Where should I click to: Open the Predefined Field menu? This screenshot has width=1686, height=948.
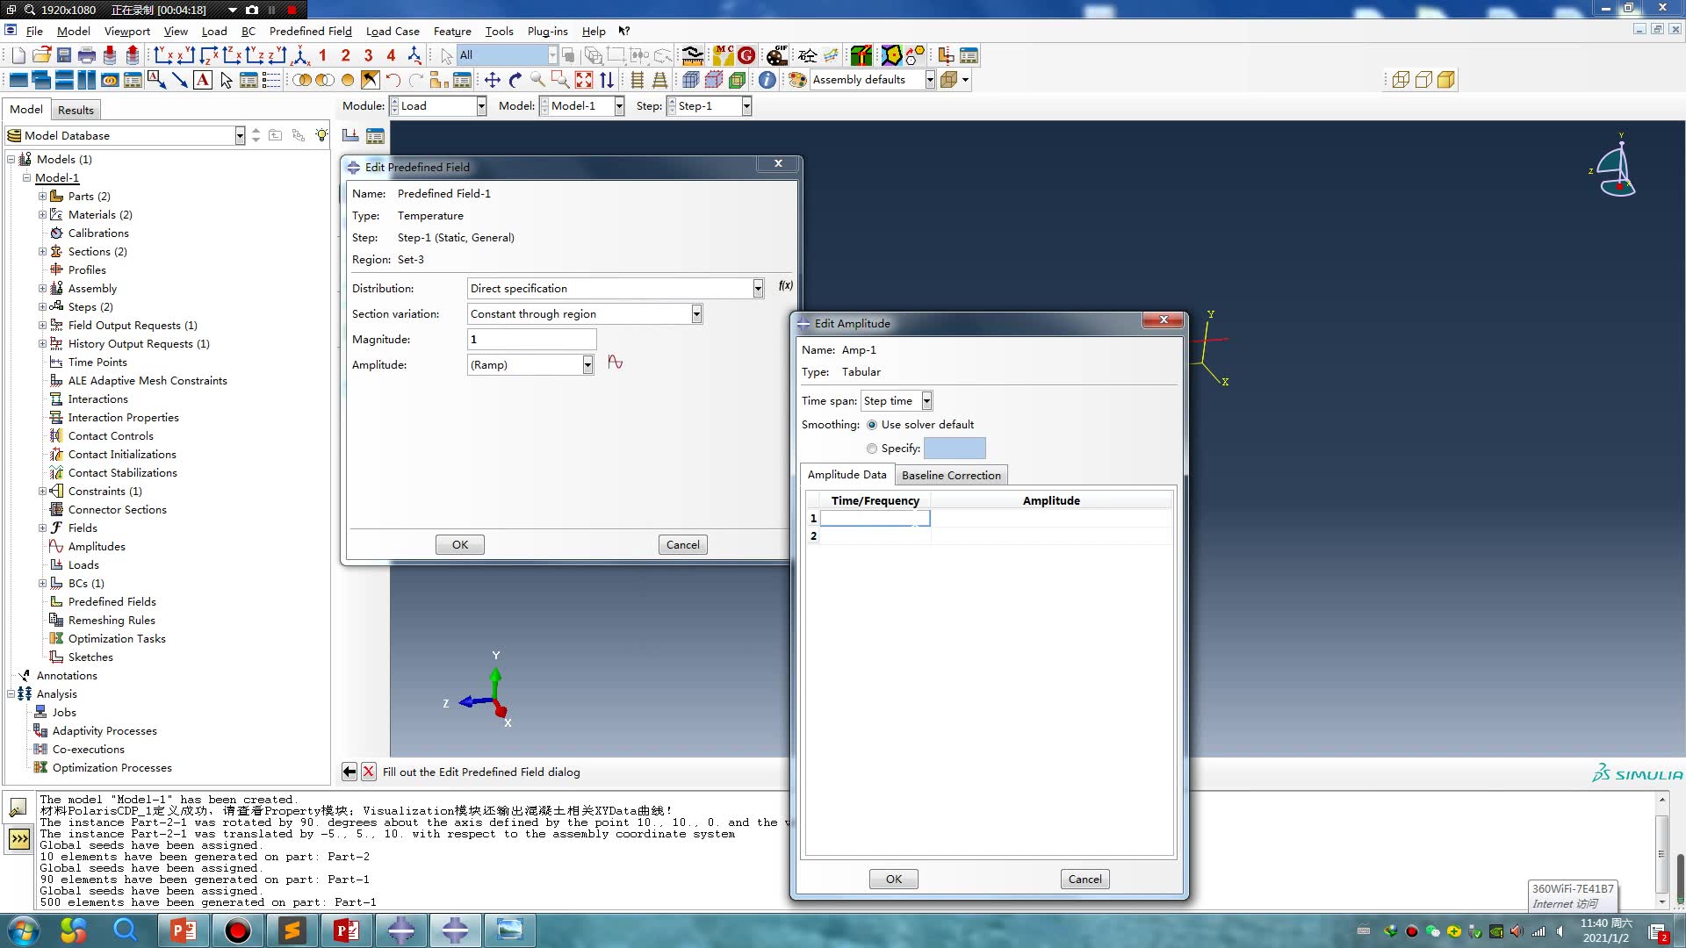pos(310,31)
